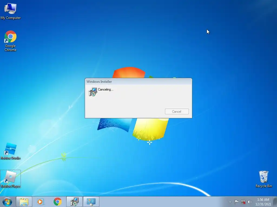Viewport: 277px width, 207px height.
Task: Select the Roblox Studio desktop shortcut
Action: click(x=11, y=151)
